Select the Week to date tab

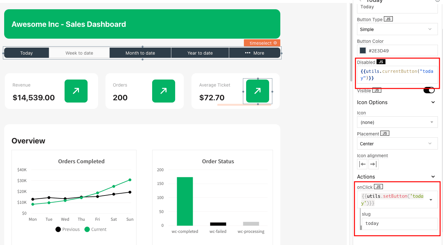coord(79,53)
